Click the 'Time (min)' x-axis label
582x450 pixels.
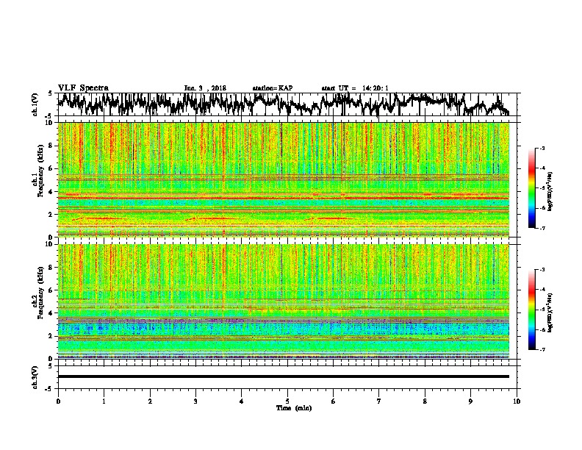[294, 408]
